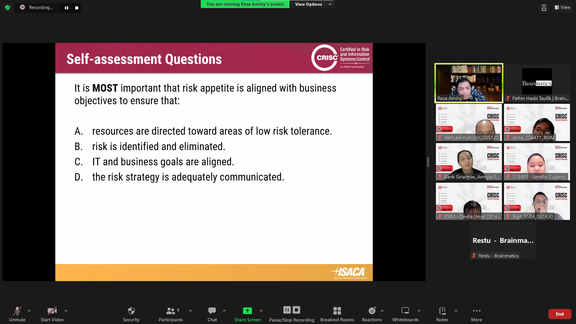
Task: Start Video with camera toggle
Action: click(52, 313)
